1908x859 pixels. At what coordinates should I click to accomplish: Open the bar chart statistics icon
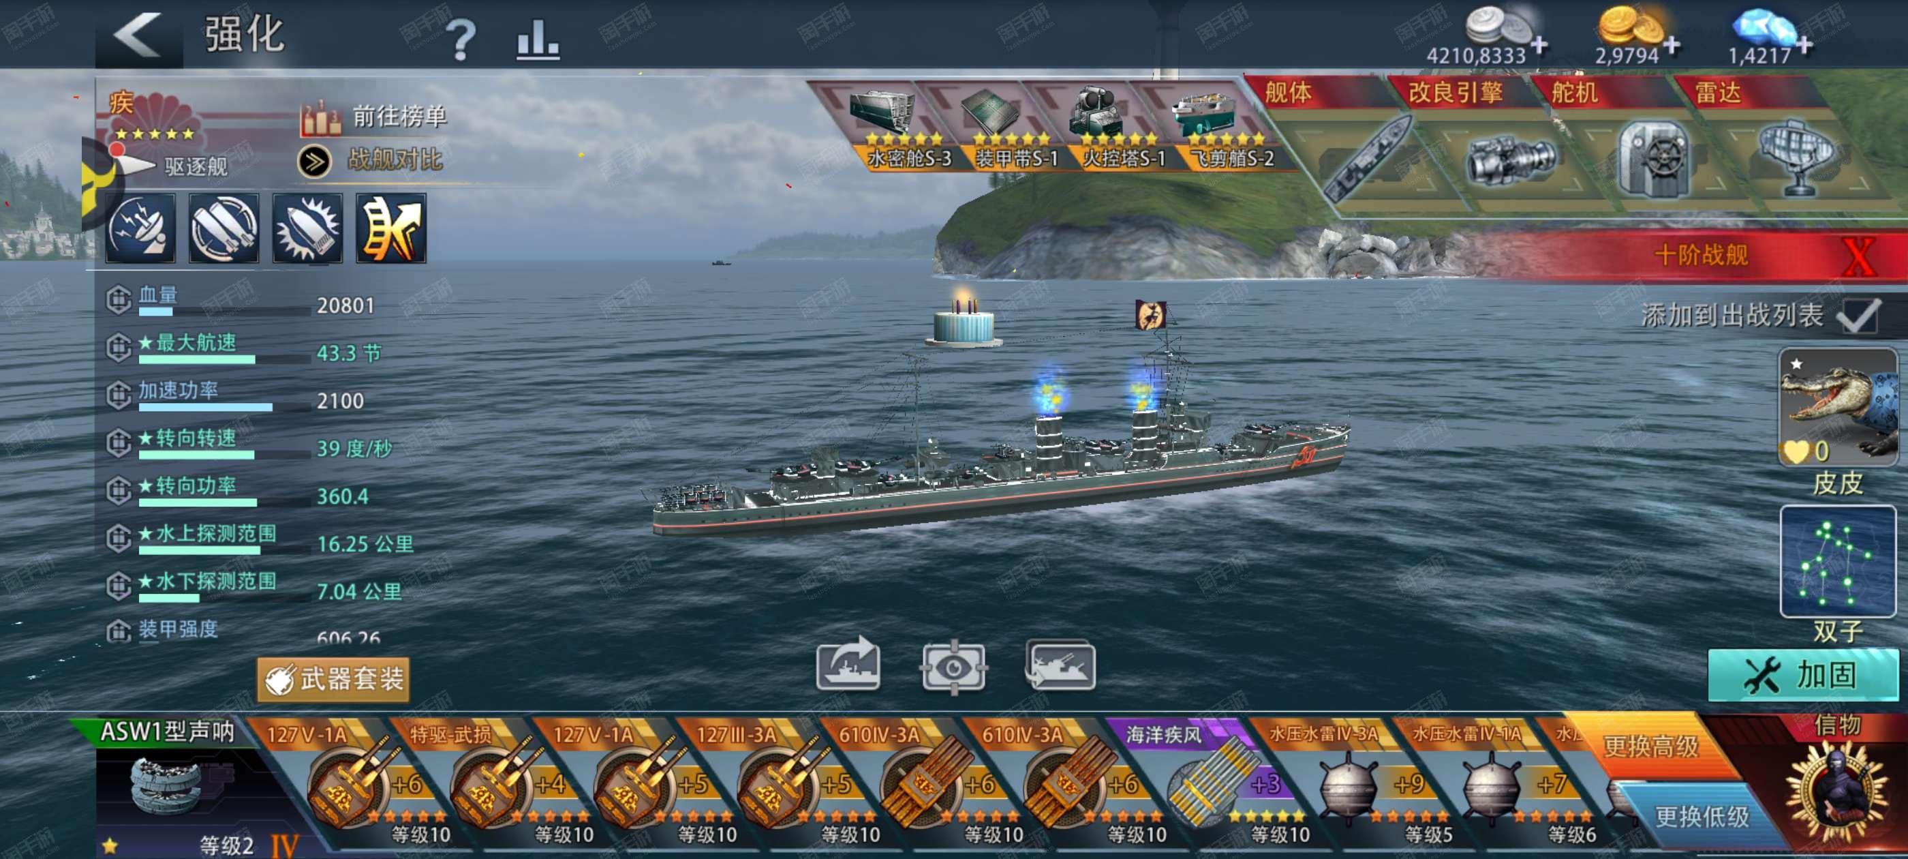click(538, 37)
